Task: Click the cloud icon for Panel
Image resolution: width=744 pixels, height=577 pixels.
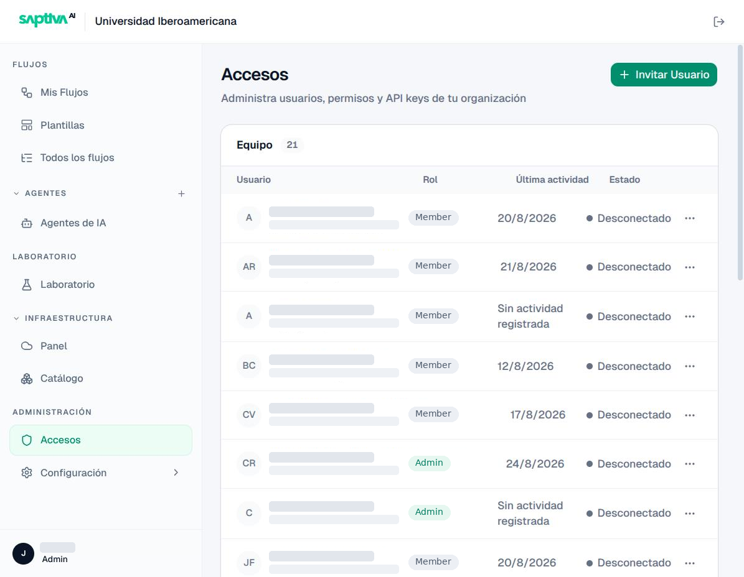Action: pyautogui.click(x=27, y=346)
